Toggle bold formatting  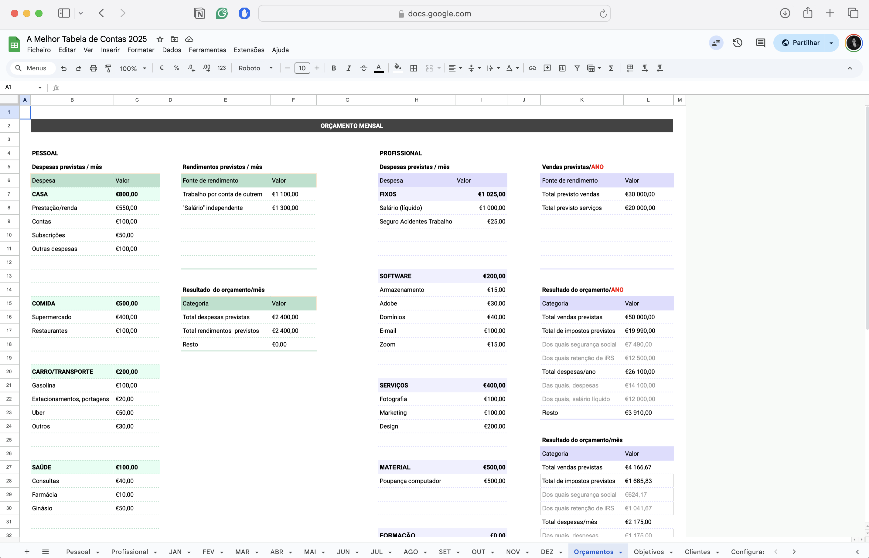pyautogui.click(x=334, y=68)
